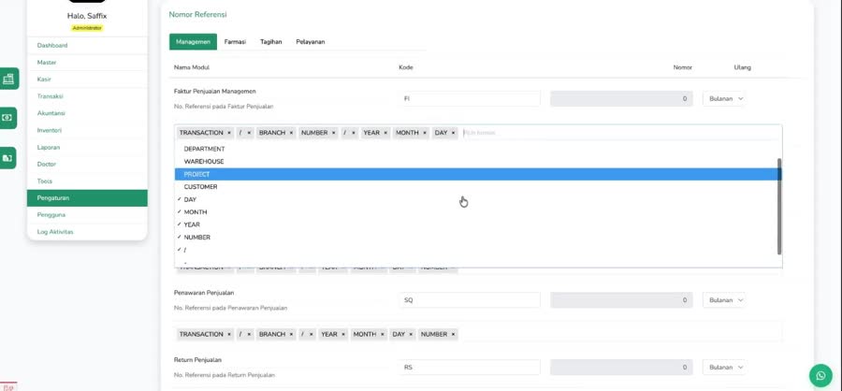The width and height of the screenshot is (842, 391).
Task: Open Inventori in the sidebar
Action: pos(87,130)
